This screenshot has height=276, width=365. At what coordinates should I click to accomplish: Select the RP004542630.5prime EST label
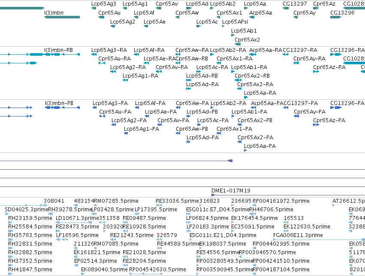[157, 270]
